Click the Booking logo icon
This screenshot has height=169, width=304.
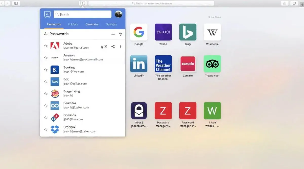(55, 70)
